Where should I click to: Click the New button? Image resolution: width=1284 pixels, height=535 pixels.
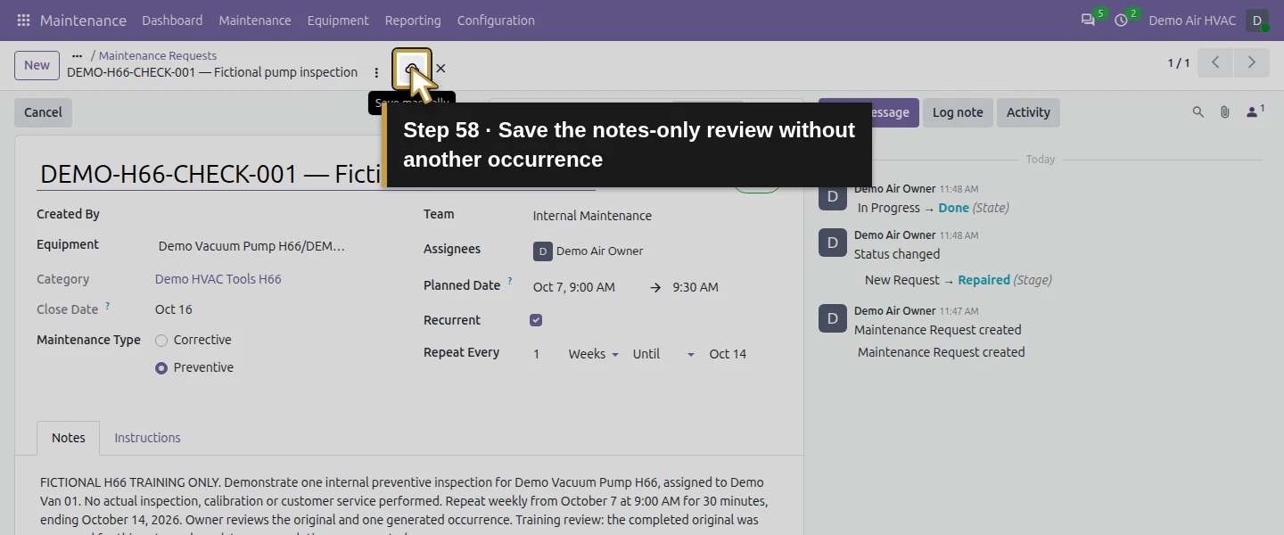tap(37, 65)
